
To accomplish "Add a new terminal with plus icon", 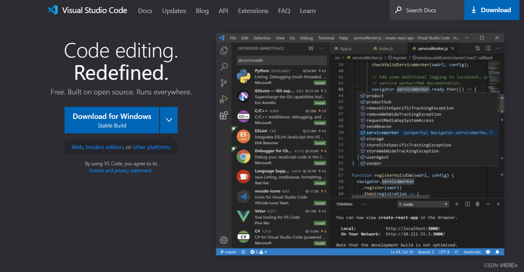I will (x=457, y=204).
